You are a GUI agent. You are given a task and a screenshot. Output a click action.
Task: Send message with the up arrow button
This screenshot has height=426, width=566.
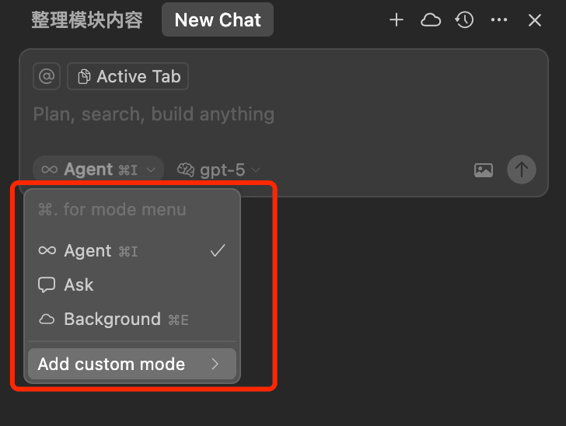click(x=521, y=169)
